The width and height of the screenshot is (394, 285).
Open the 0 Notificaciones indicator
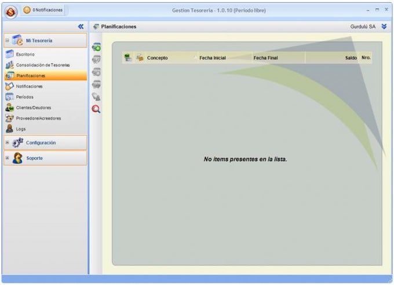[x=43, y=10]
